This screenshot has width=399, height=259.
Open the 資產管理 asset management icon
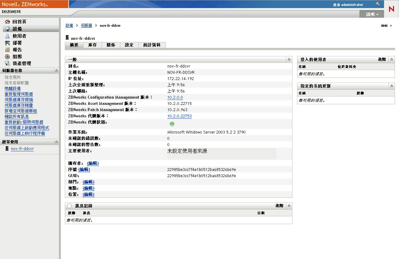point(7,64)
